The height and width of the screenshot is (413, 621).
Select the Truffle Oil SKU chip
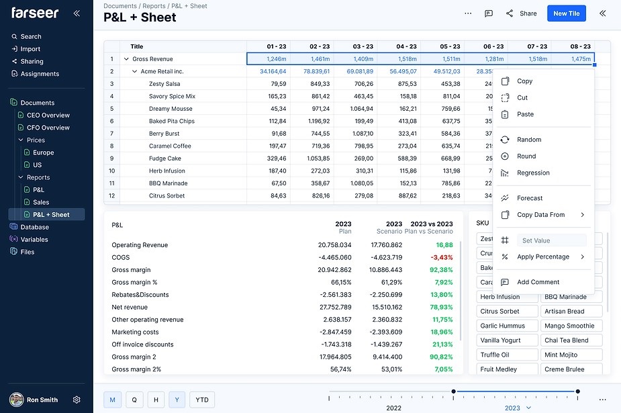507,355
